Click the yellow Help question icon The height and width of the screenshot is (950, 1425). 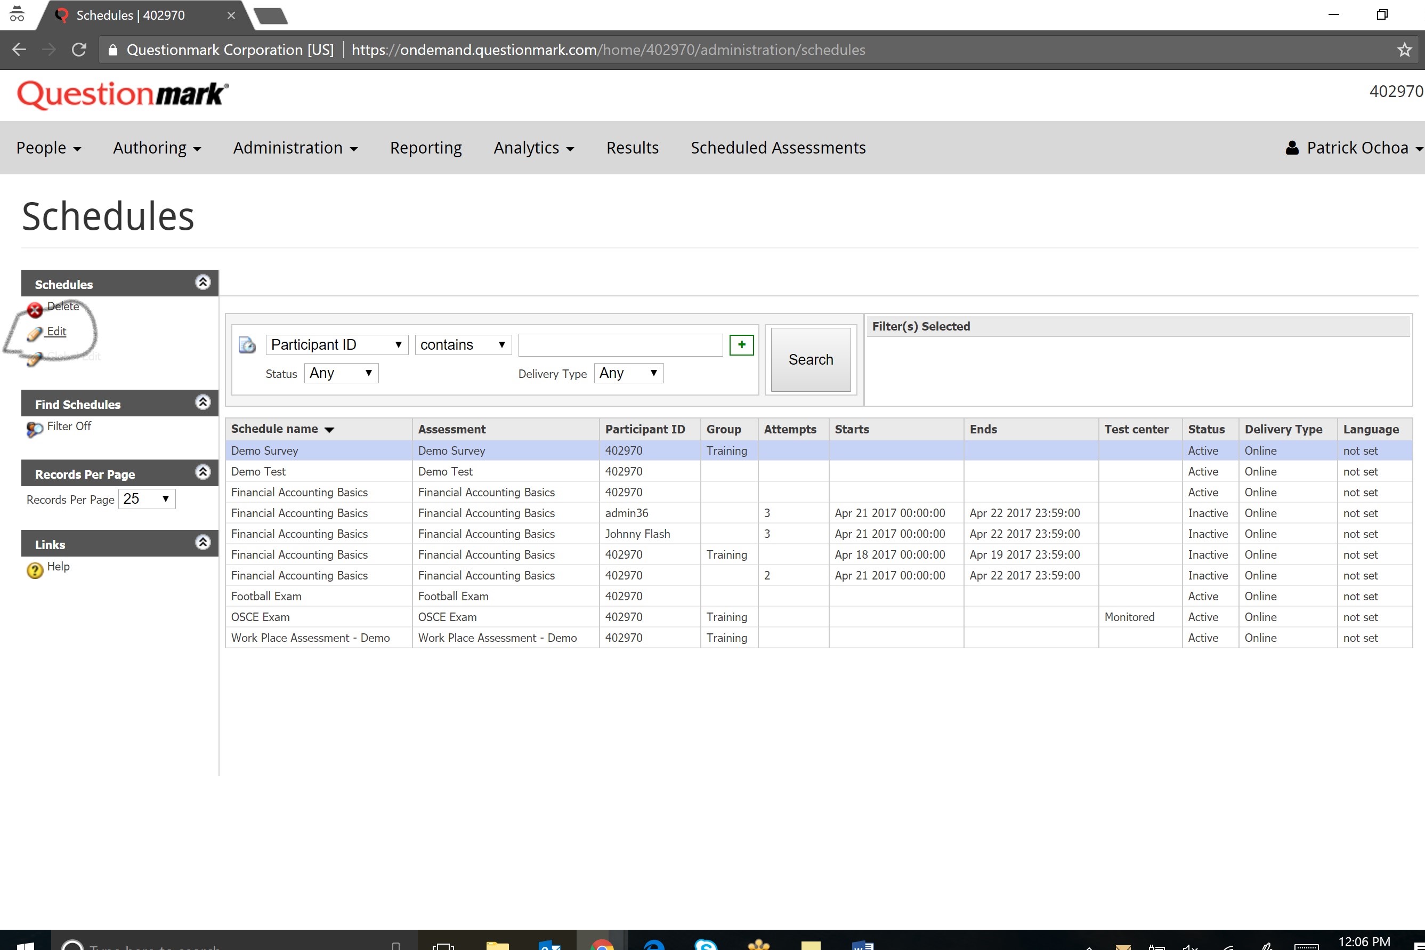click(x=35, y=569)
